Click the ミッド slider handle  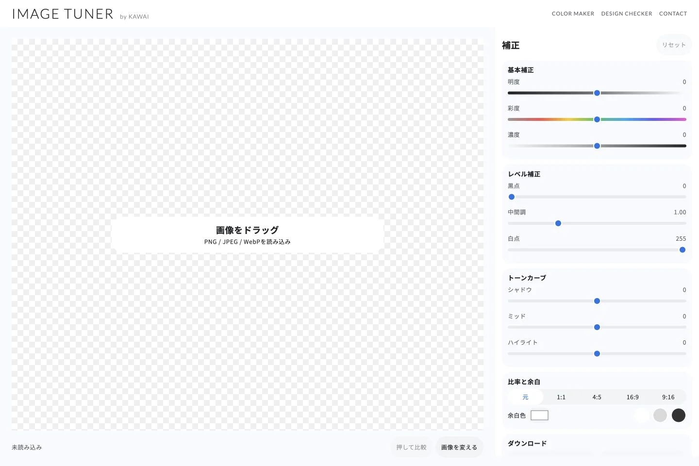click(x=597, y=327)
